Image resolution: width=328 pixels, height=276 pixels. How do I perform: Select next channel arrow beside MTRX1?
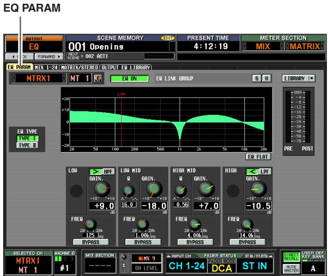64,78
